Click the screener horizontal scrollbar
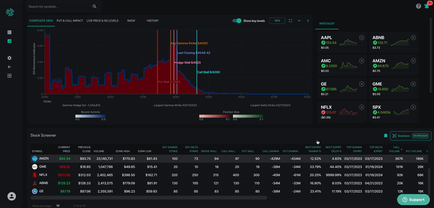Image resolution: width=434 pixels, height=208 pixels. point(149,198)
